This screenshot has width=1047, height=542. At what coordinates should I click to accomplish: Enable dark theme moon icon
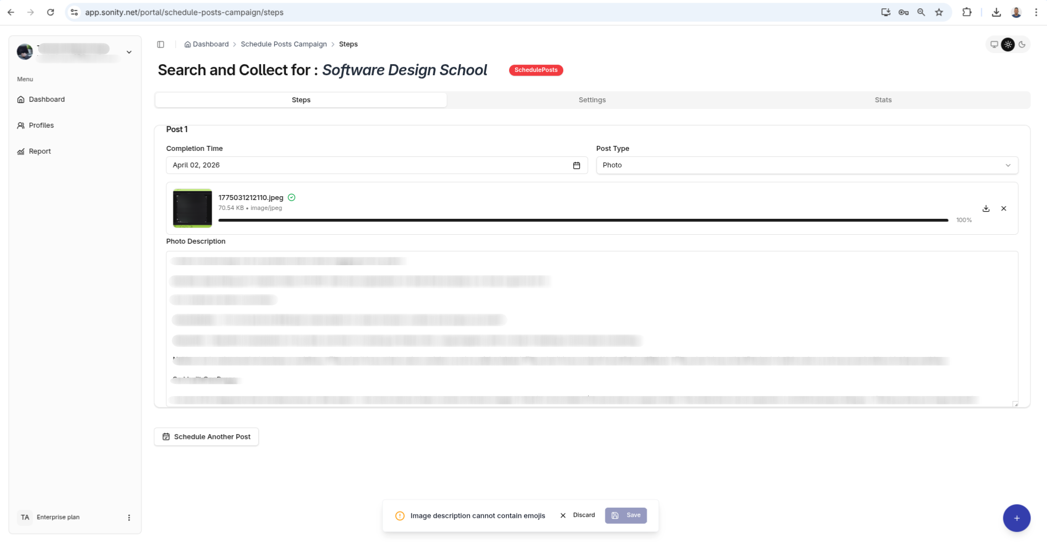pos(1022,44)
